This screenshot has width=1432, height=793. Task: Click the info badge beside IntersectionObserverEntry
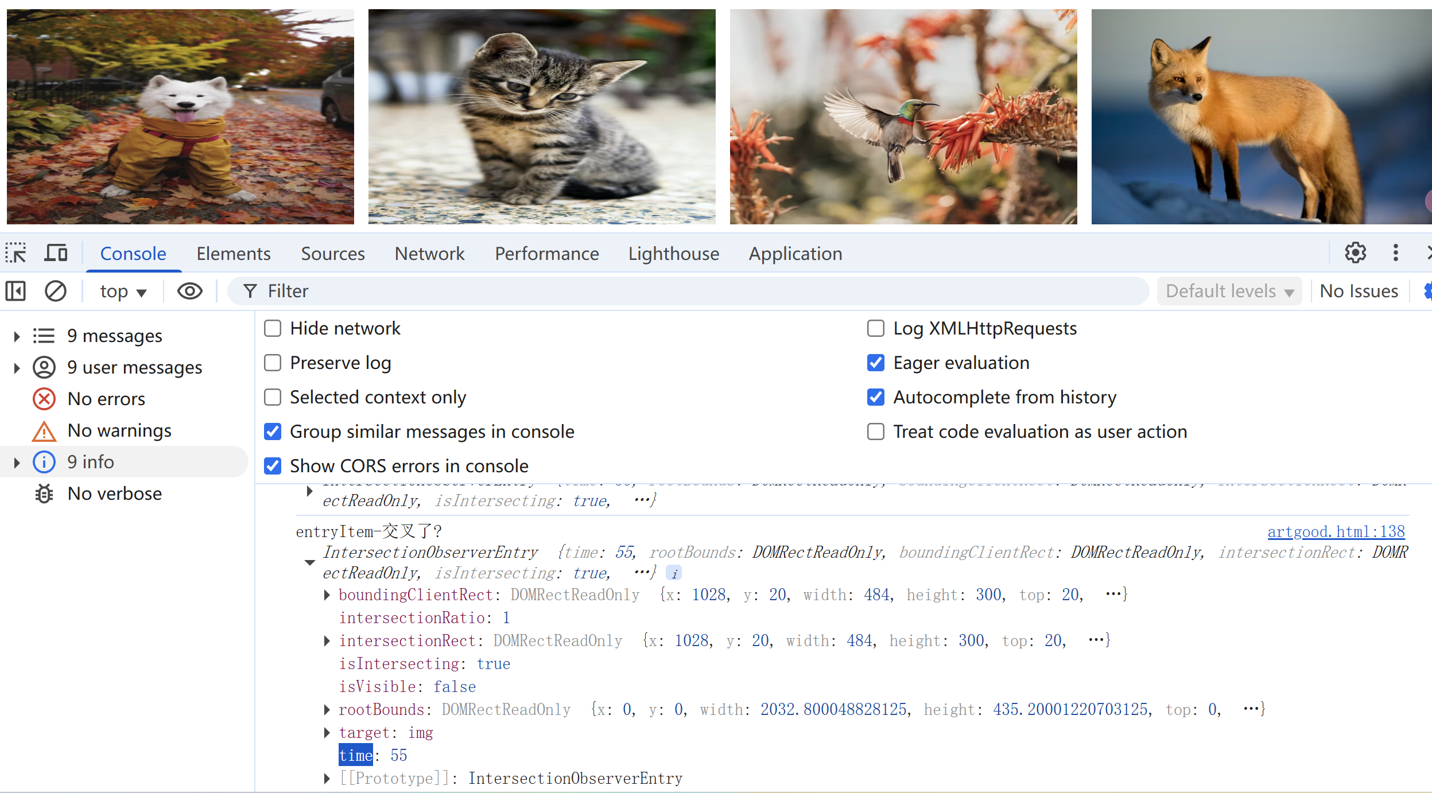point(674,573)
